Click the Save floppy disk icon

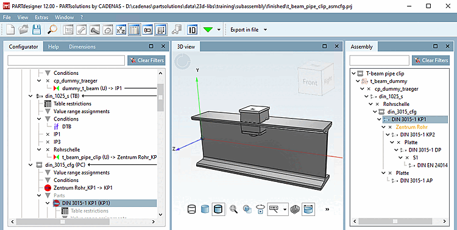37,30
